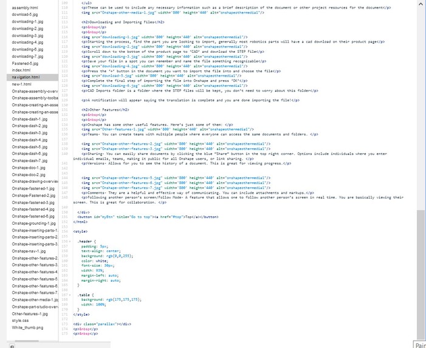Image resolution: width=426 pixels, height=348 pixels.
Task: Open White_thumb.png file
Action: point(27,327)
